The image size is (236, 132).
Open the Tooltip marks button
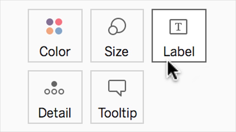117,97
